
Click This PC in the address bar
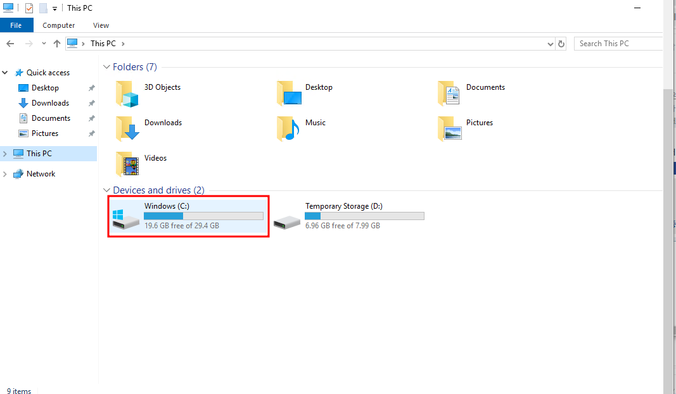[103, 44]
